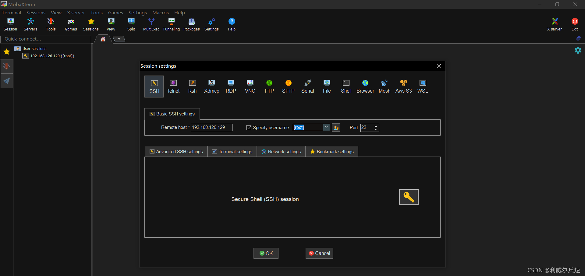Screen dimensions: 585x276
Task: Click the Remote host input field
Action: click(212, 127)
